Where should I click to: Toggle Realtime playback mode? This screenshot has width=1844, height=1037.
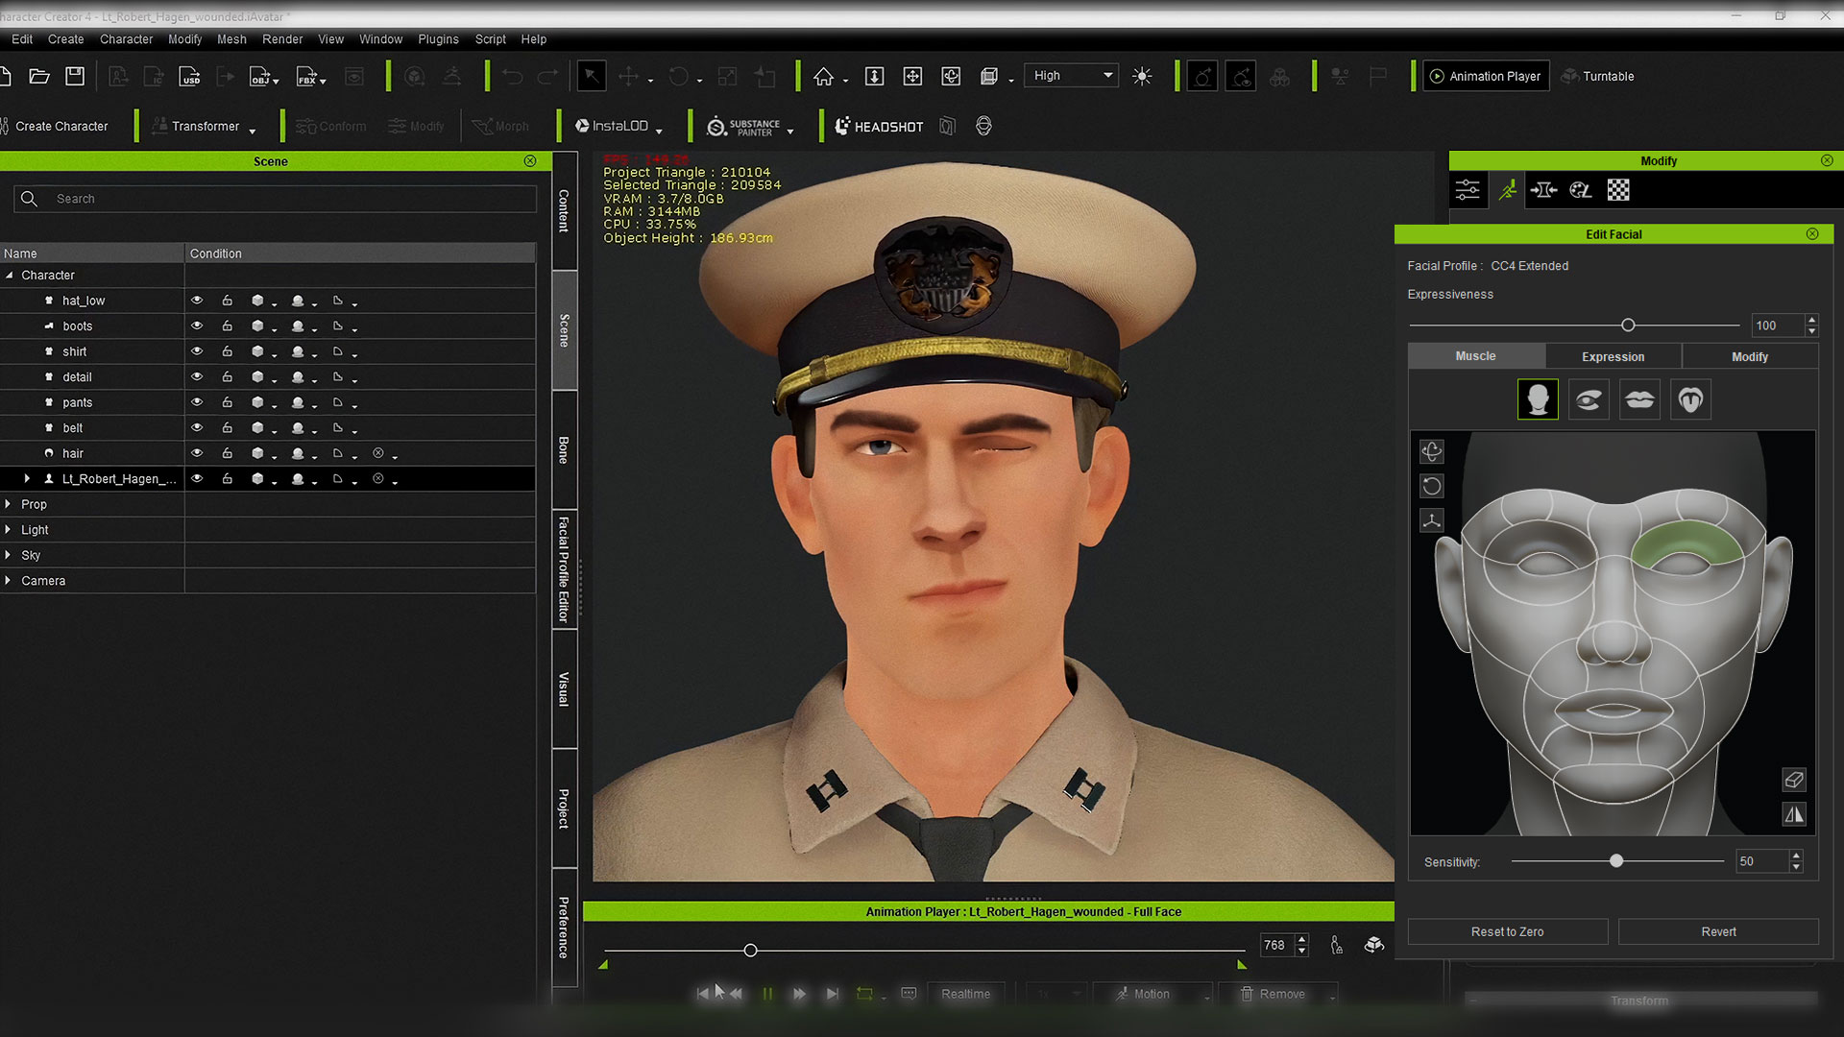point(965,994)
